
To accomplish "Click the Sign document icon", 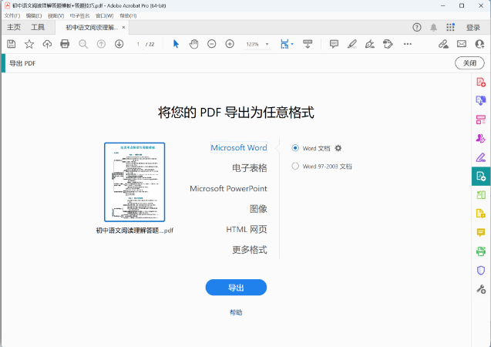I will click(x=370, y=44).
